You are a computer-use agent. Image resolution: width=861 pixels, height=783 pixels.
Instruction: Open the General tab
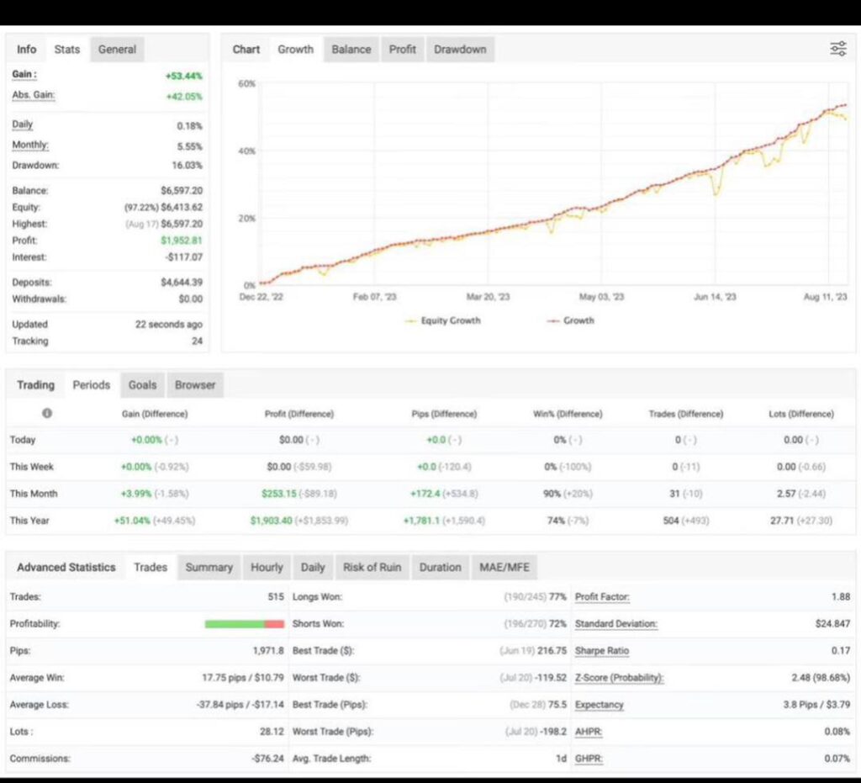pyautogui.click(x=117, y=49)
